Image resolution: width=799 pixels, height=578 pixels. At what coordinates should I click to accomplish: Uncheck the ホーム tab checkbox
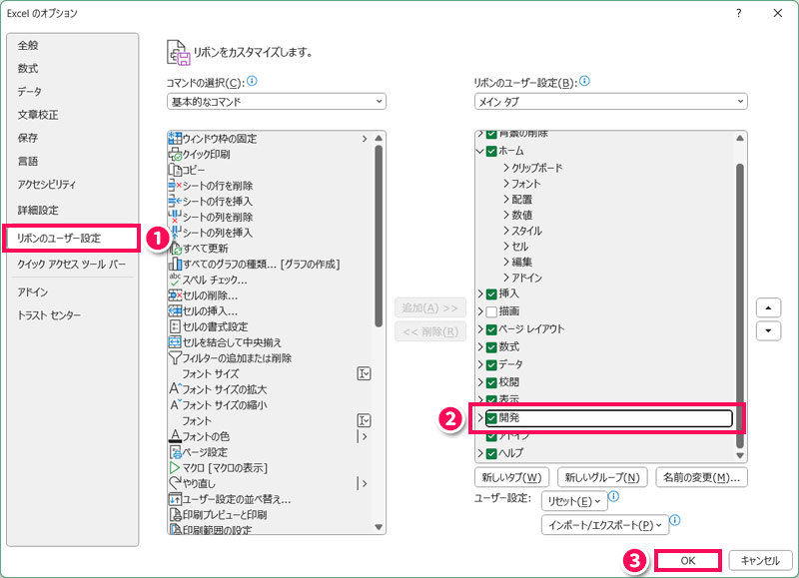click(491, 152)
